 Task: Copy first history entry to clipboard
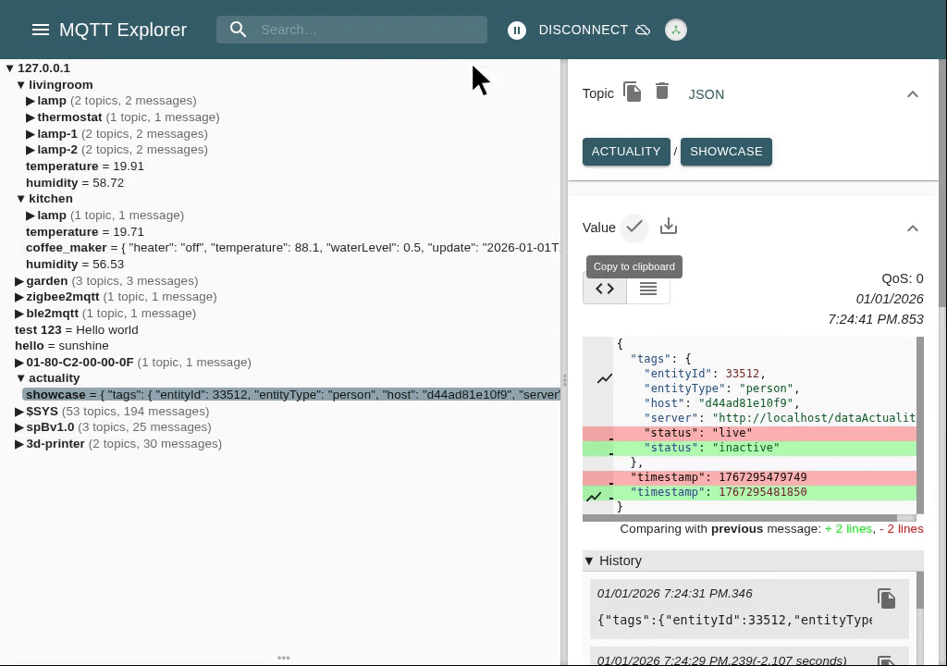pos(886,598)
